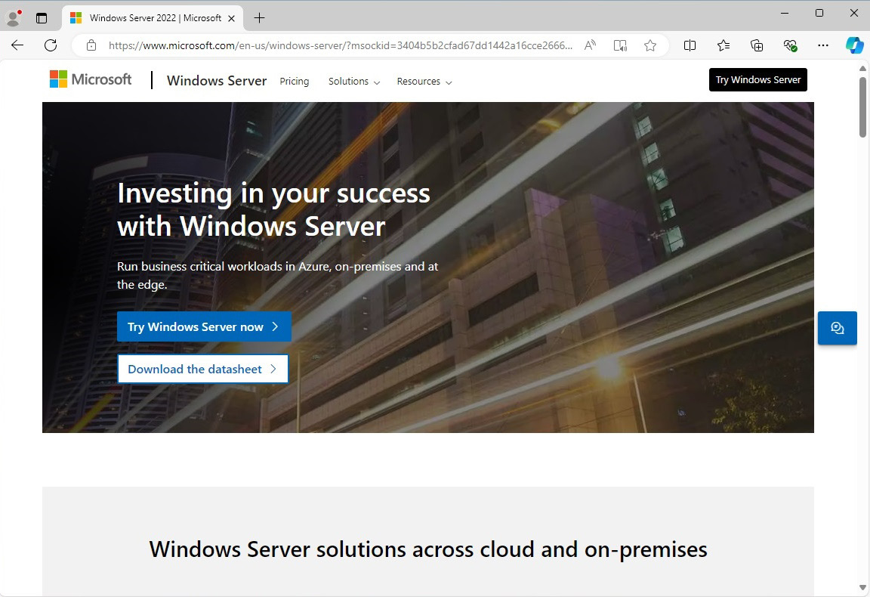Expand the Resources menu
This screenshot has width=870, height=597.
[x=424, y=82]
